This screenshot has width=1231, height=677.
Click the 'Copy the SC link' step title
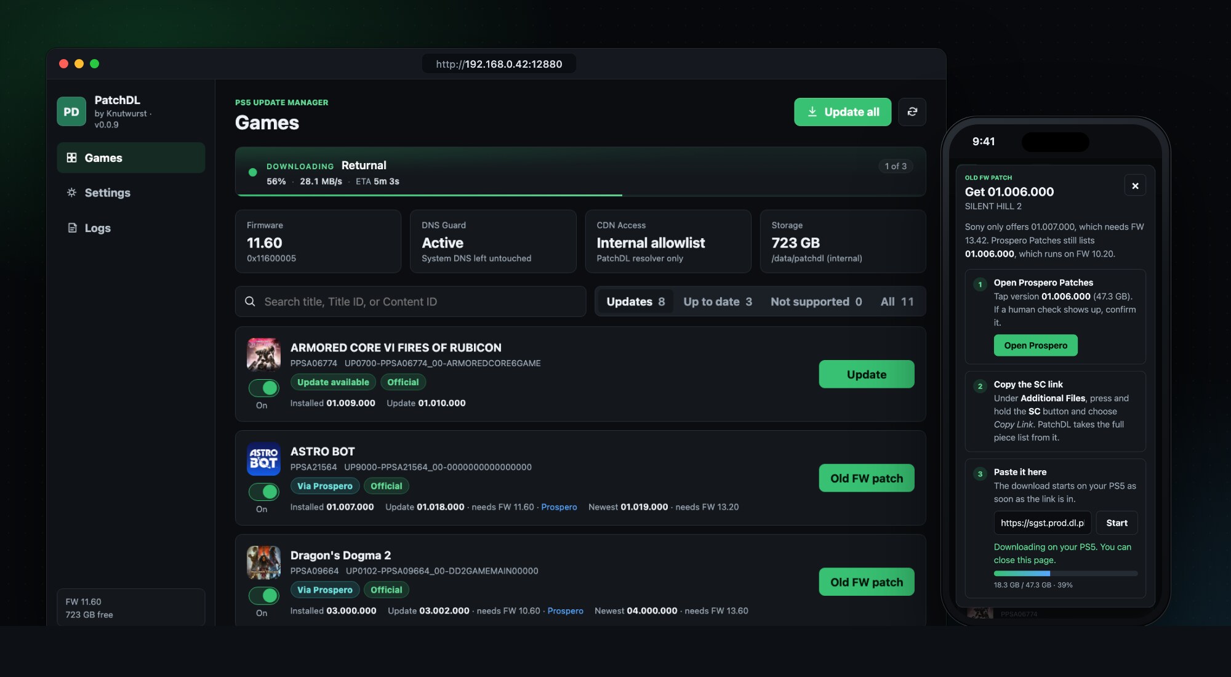pyautogui.click(x=1028, y=385)
